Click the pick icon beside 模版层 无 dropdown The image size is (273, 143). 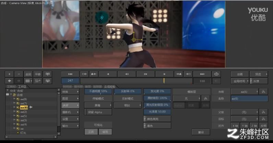point(206,99)
